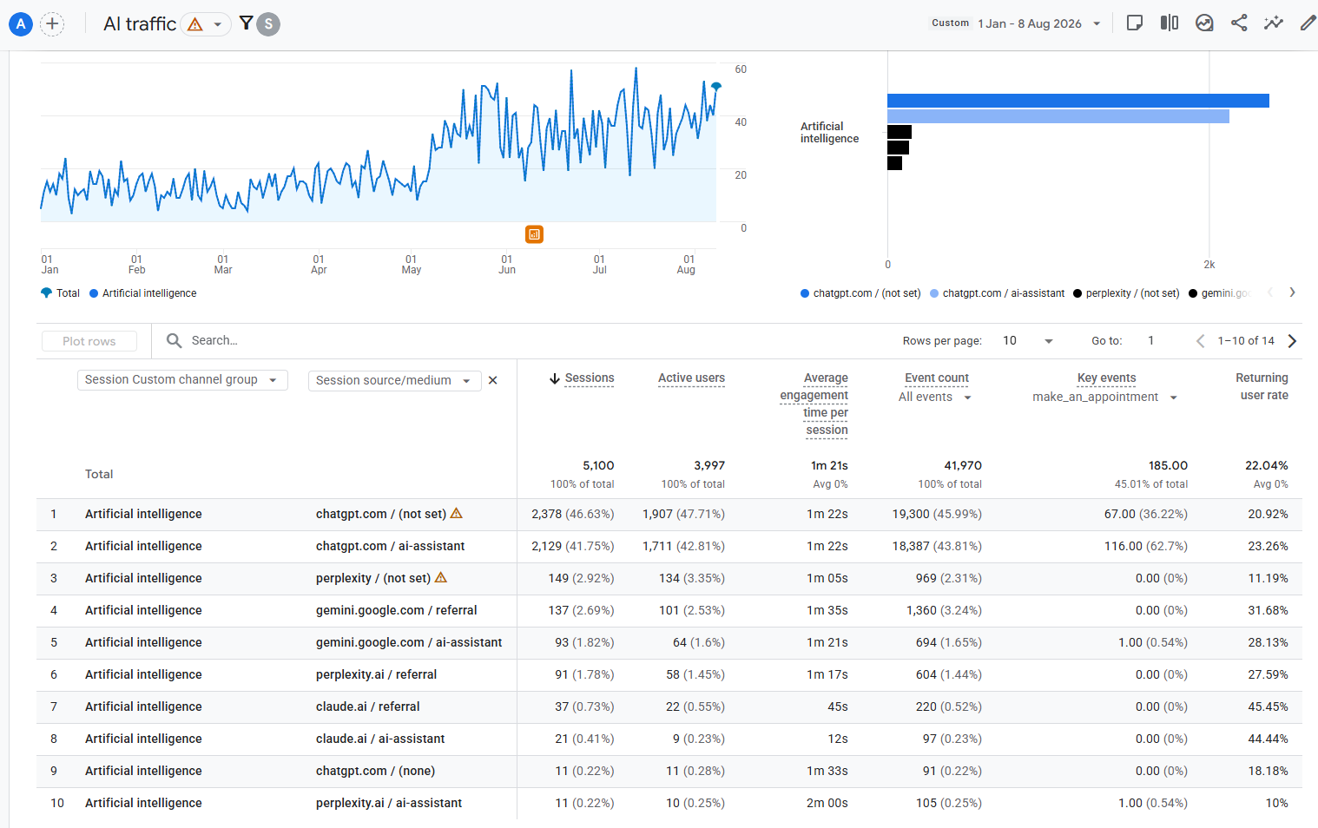Open the Insights chart icon in the toolbar
1318x828 pixels.
[1204, 23]
